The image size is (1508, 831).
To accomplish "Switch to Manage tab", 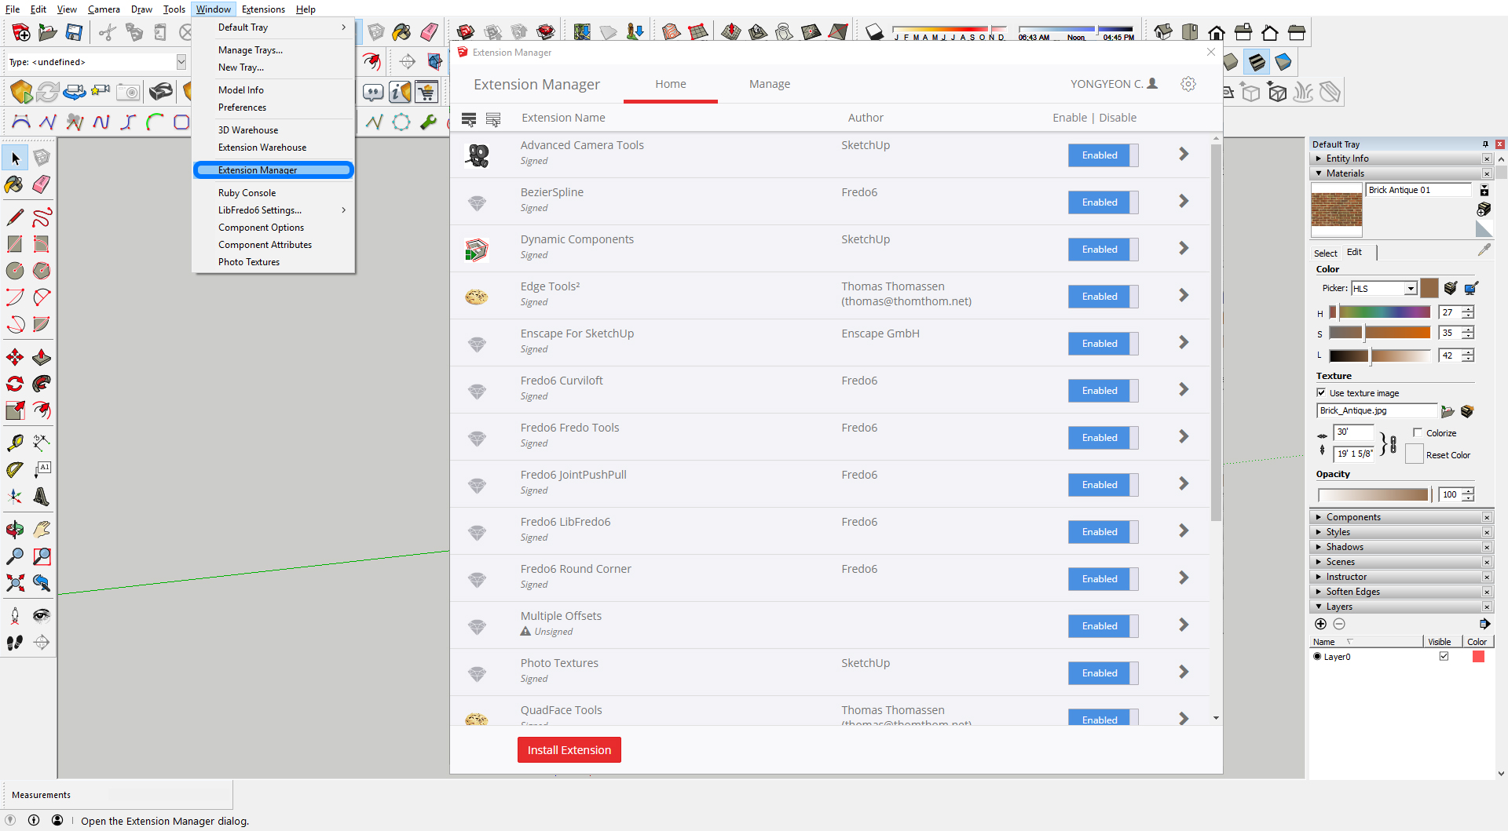I will (770, 84).
